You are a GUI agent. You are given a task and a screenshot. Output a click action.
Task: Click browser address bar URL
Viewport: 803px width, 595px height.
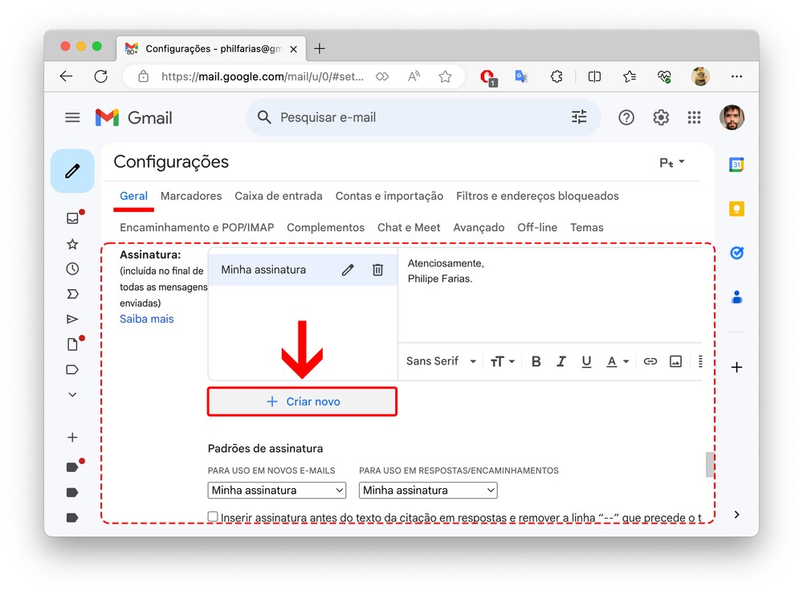tap(263, 76)
